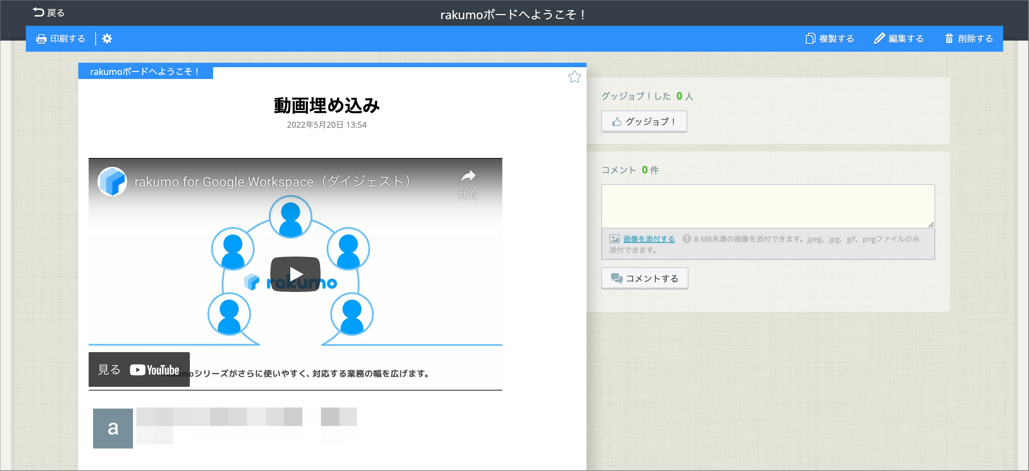Go back with the 戻る button
The height and width of the screenshot is (471, 1029).
point(48,13)
